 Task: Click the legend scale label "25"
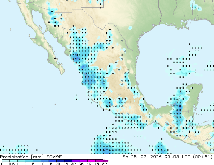[65, 164]
